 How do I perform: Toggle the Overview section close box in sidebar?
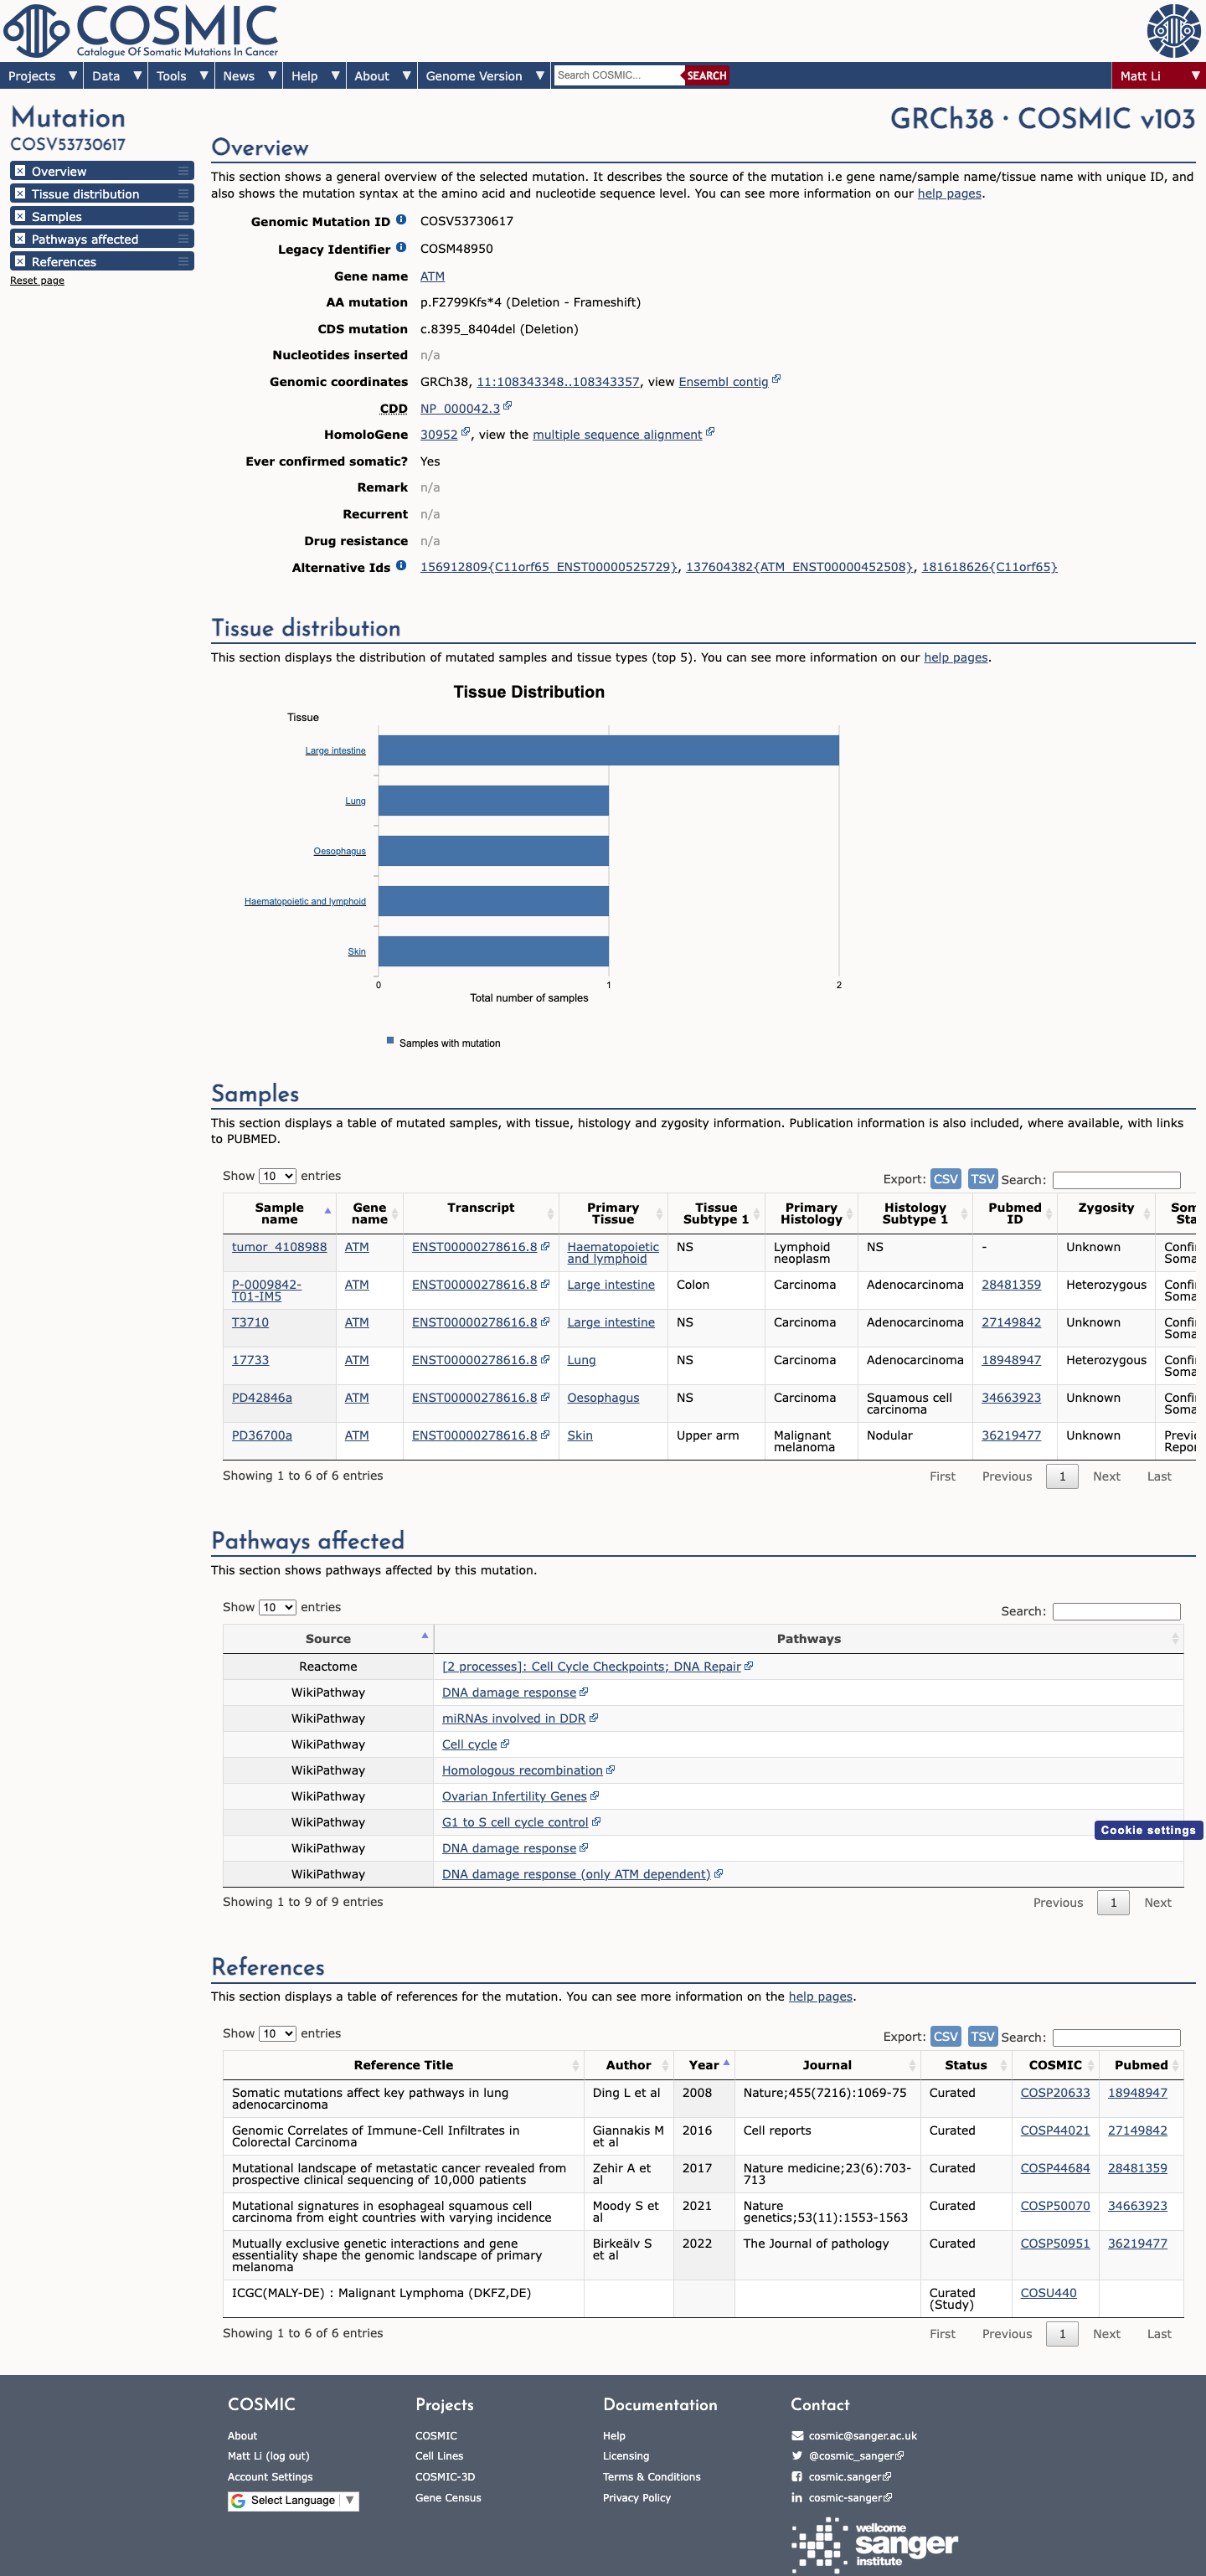click(19, 171)
